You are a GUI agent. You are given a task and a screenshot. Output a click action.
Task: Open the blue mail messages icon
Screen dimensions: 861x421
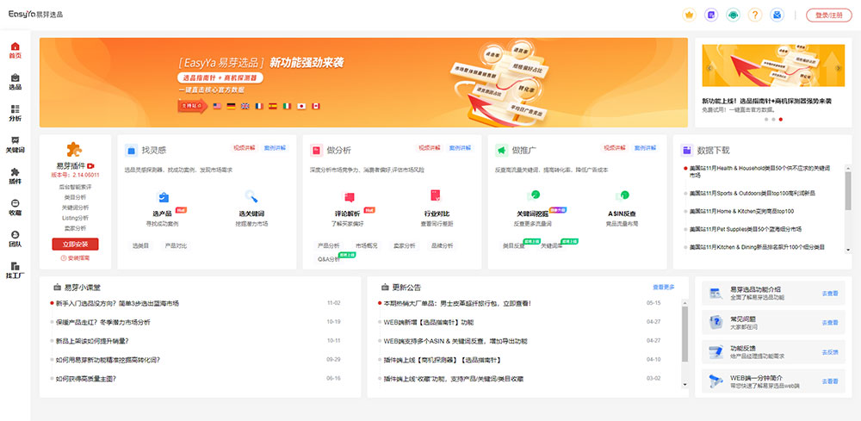777,15
